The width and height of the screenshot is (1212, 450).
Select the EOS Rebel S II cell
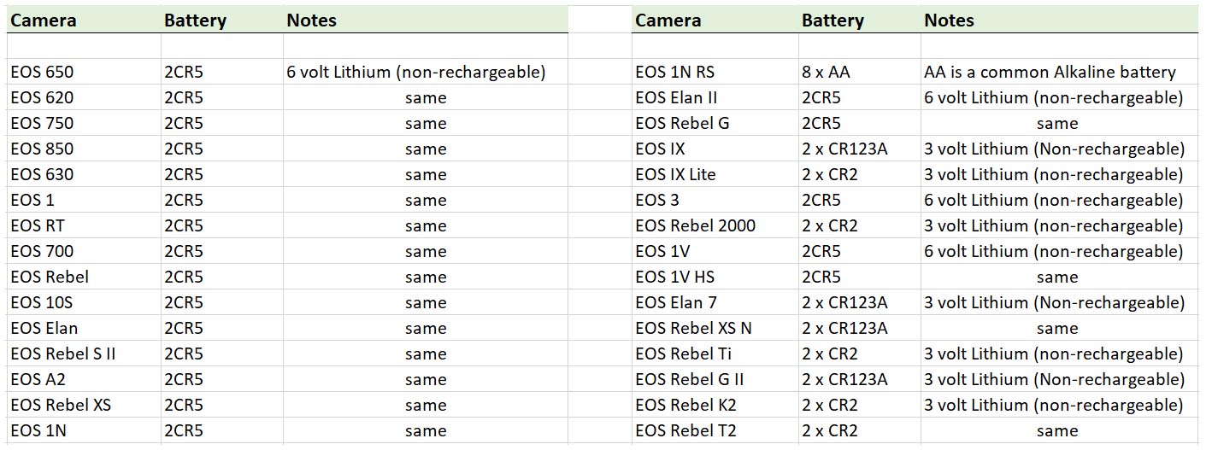pyautogui.click(x=62, y=354)
